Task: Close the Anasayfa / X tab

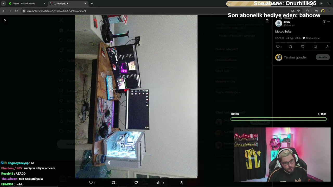Action: (x=86, y=4)
